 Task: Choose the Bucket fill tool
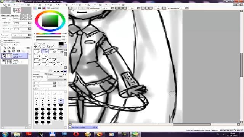37,55
